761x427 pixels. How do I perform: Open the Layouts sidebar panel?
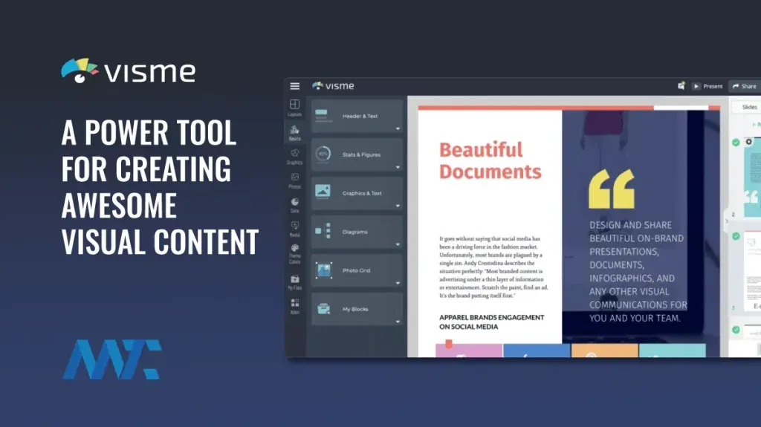tap(294, 108)
